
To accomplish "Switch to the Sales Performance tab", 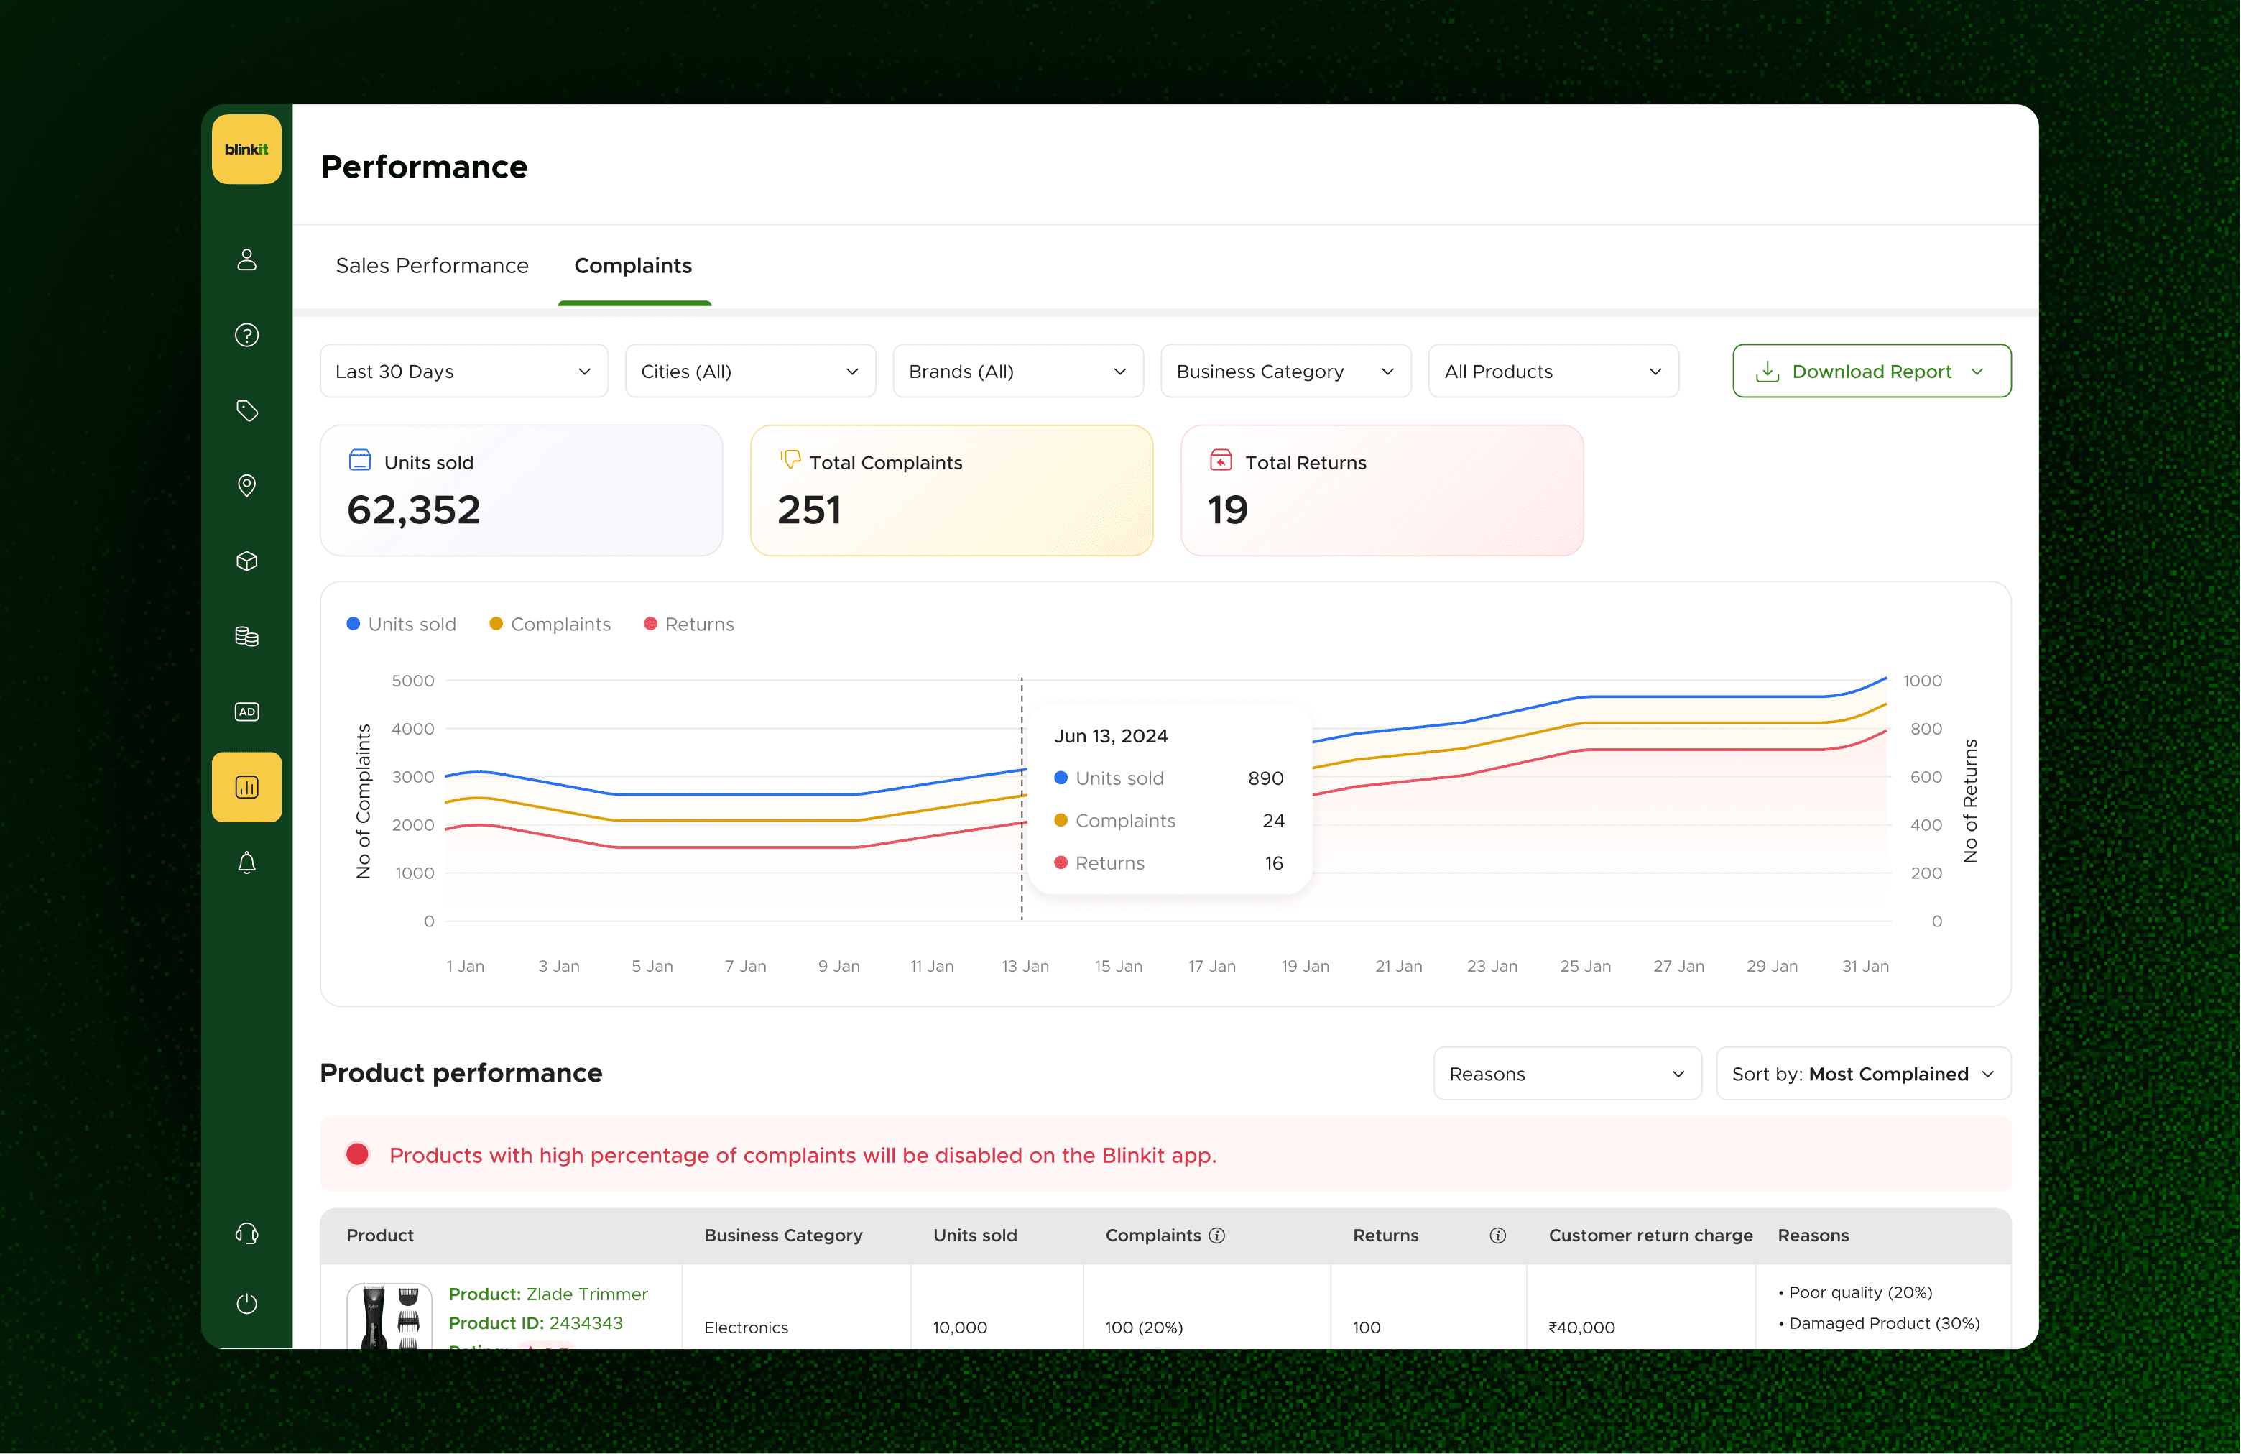I will point(433,265).
